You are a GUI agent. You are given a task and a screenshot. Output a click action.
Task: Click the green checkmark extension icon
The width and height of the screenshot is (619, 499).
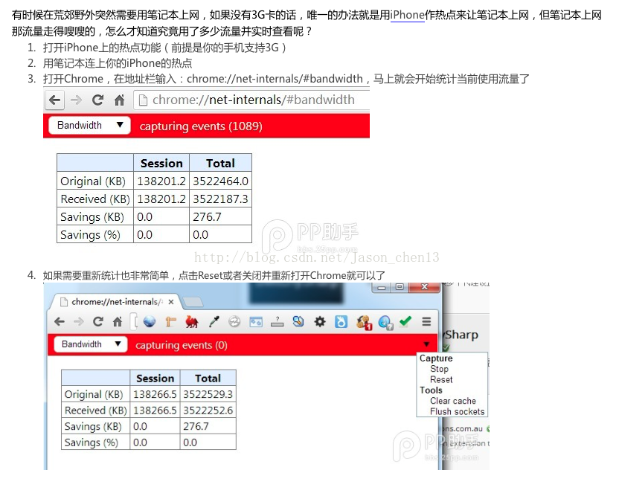405,321
